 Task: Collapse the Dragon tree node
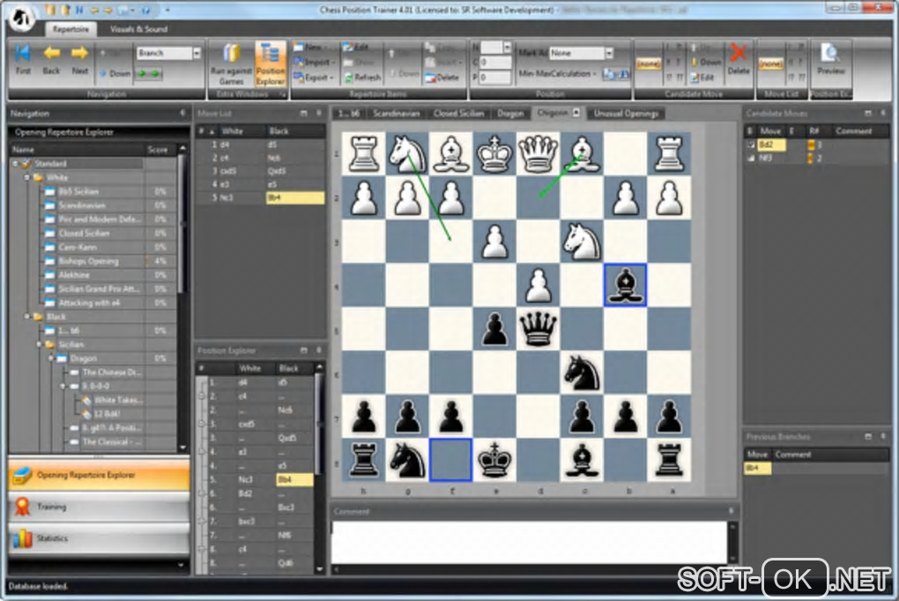[x=50, y=359]
